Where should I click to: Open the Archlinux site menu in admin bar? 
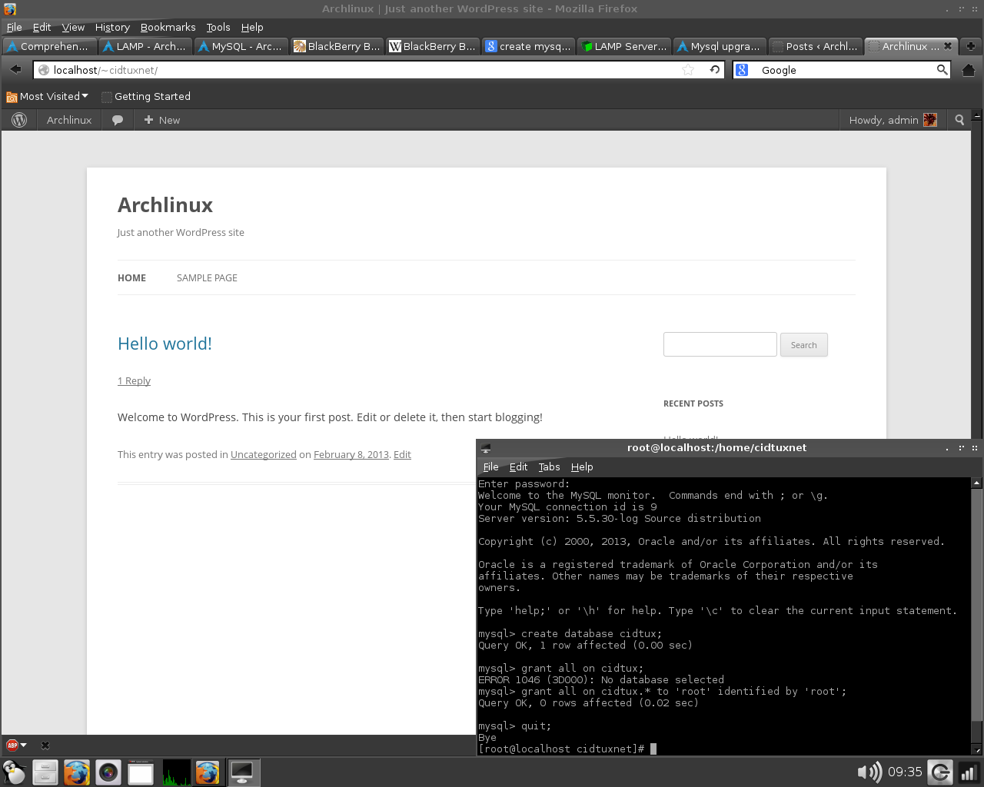point(69,120)
